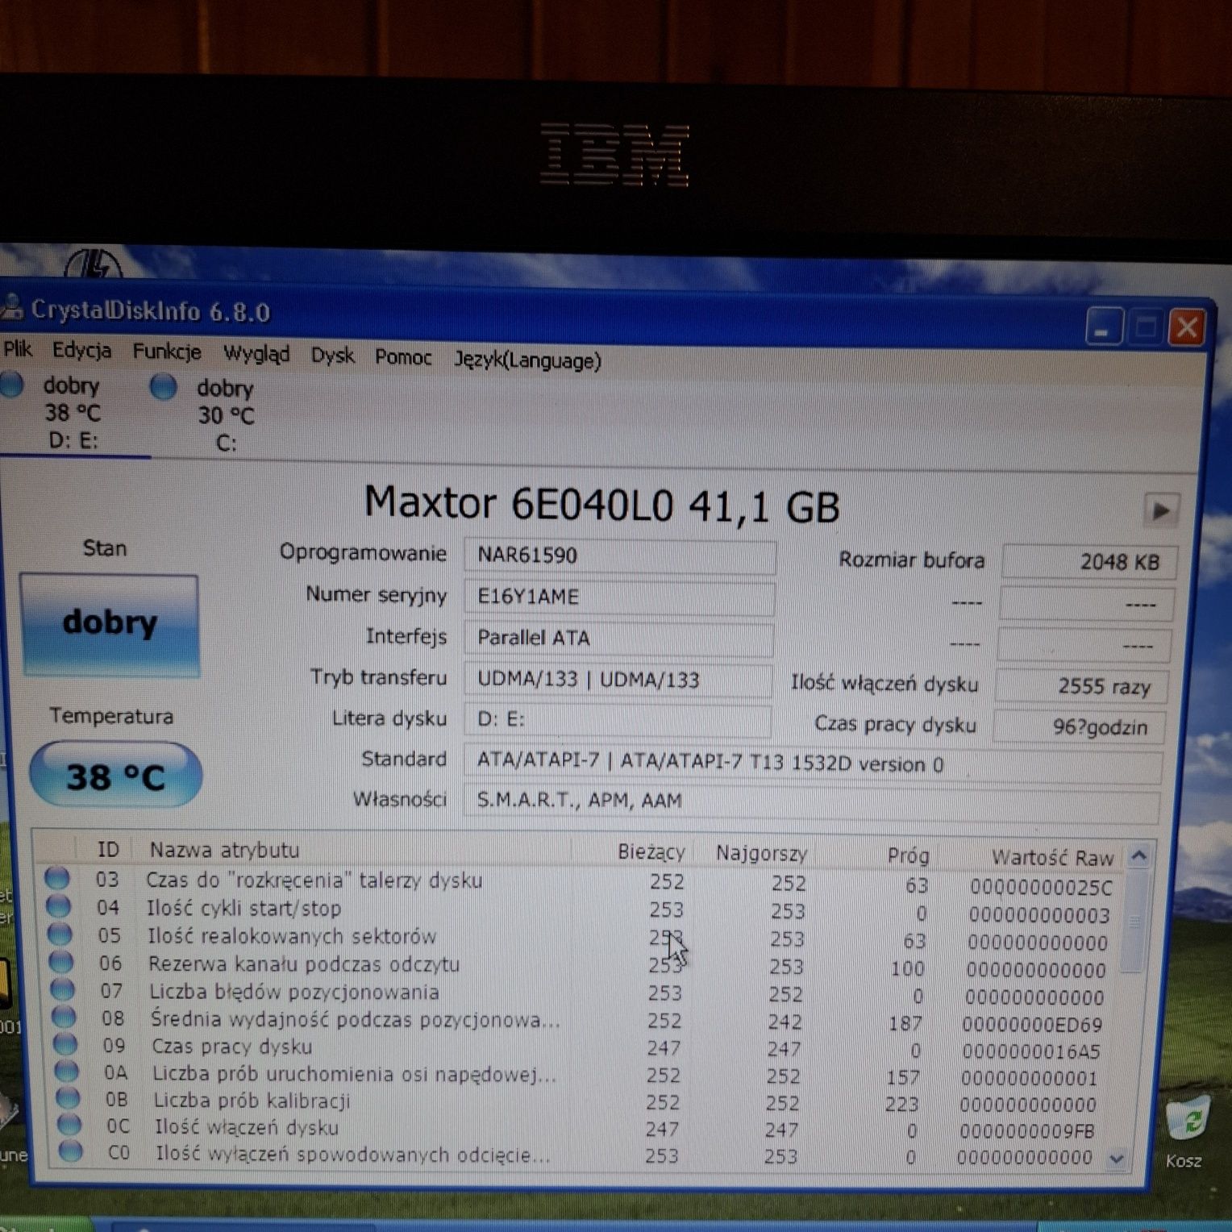Open the Plik menu
1232x1232 pixels.
pos(17,350)
